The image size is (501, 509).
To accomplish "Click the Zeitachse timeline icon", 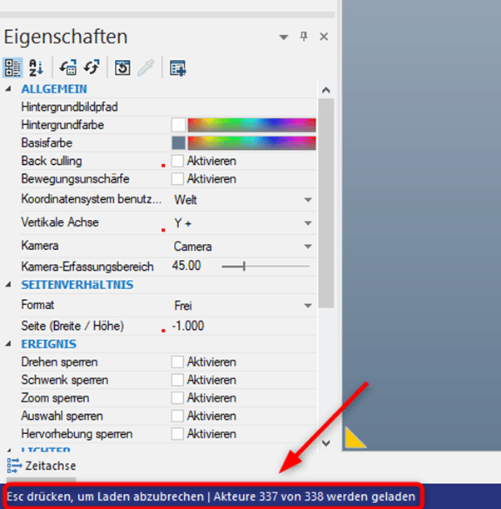I will tap(14, 464).
